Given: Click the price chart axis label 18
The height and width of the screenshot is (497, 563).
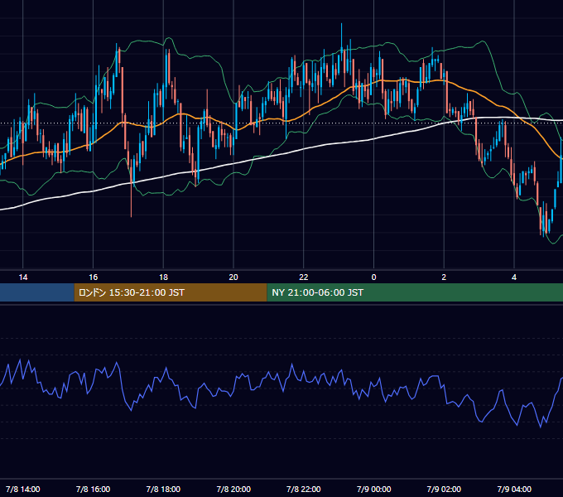Looking at the screenshot, I should pos(163,277).
